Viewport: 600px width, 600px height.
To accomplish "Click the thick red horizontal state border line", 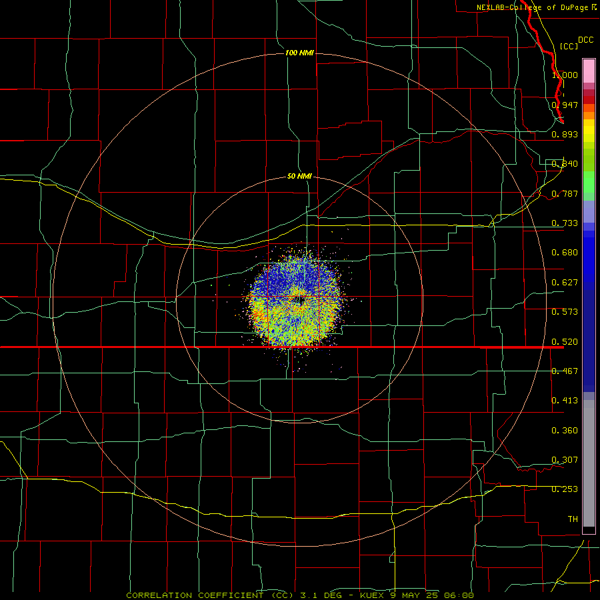I will 282,347.
